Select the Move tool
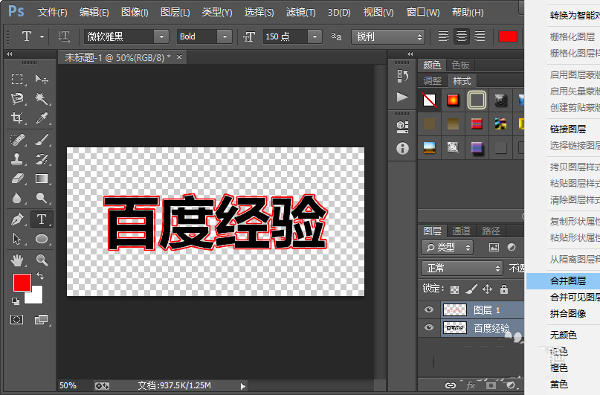The width and height of the screenshot is (600, 395). 42,80
